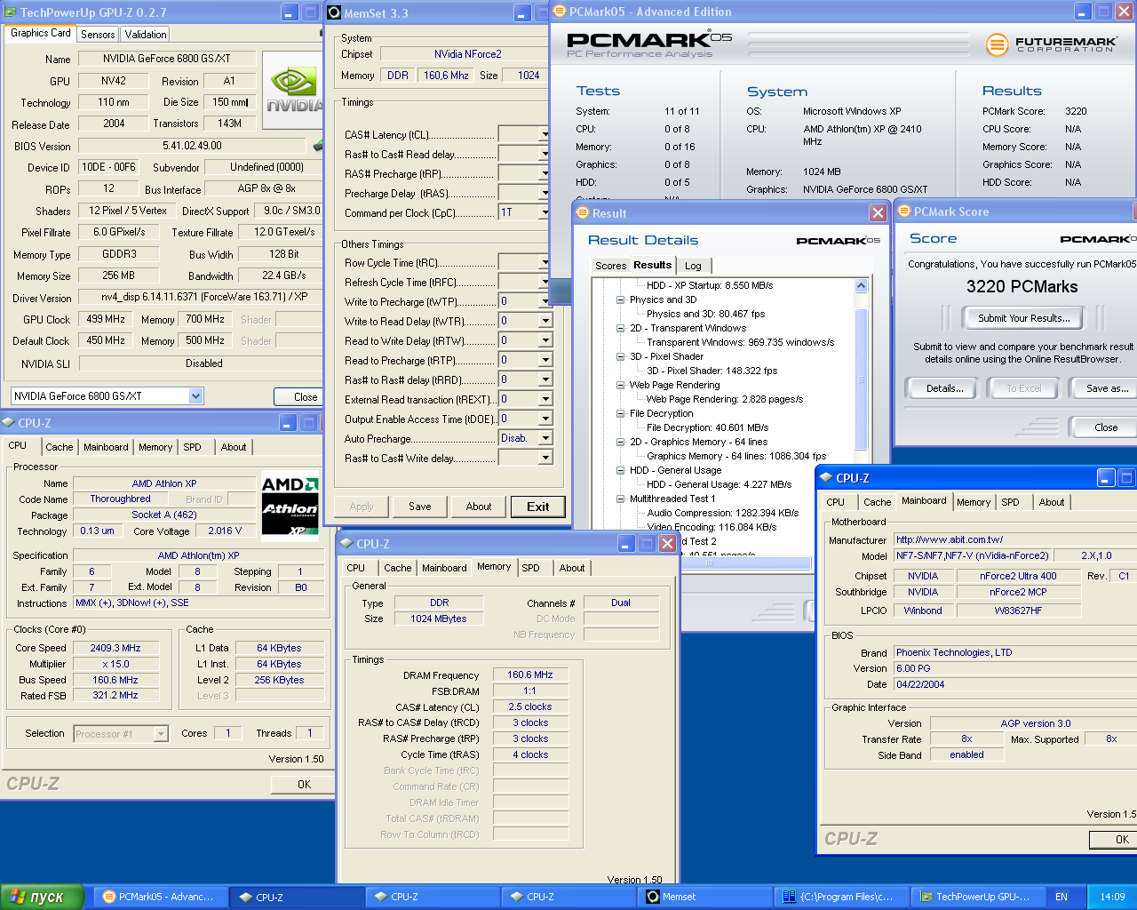The image size is (1137, 910).
Task: Open SPD tab in CPU-Z Mainboard window
Action: tap(1011, 502)
